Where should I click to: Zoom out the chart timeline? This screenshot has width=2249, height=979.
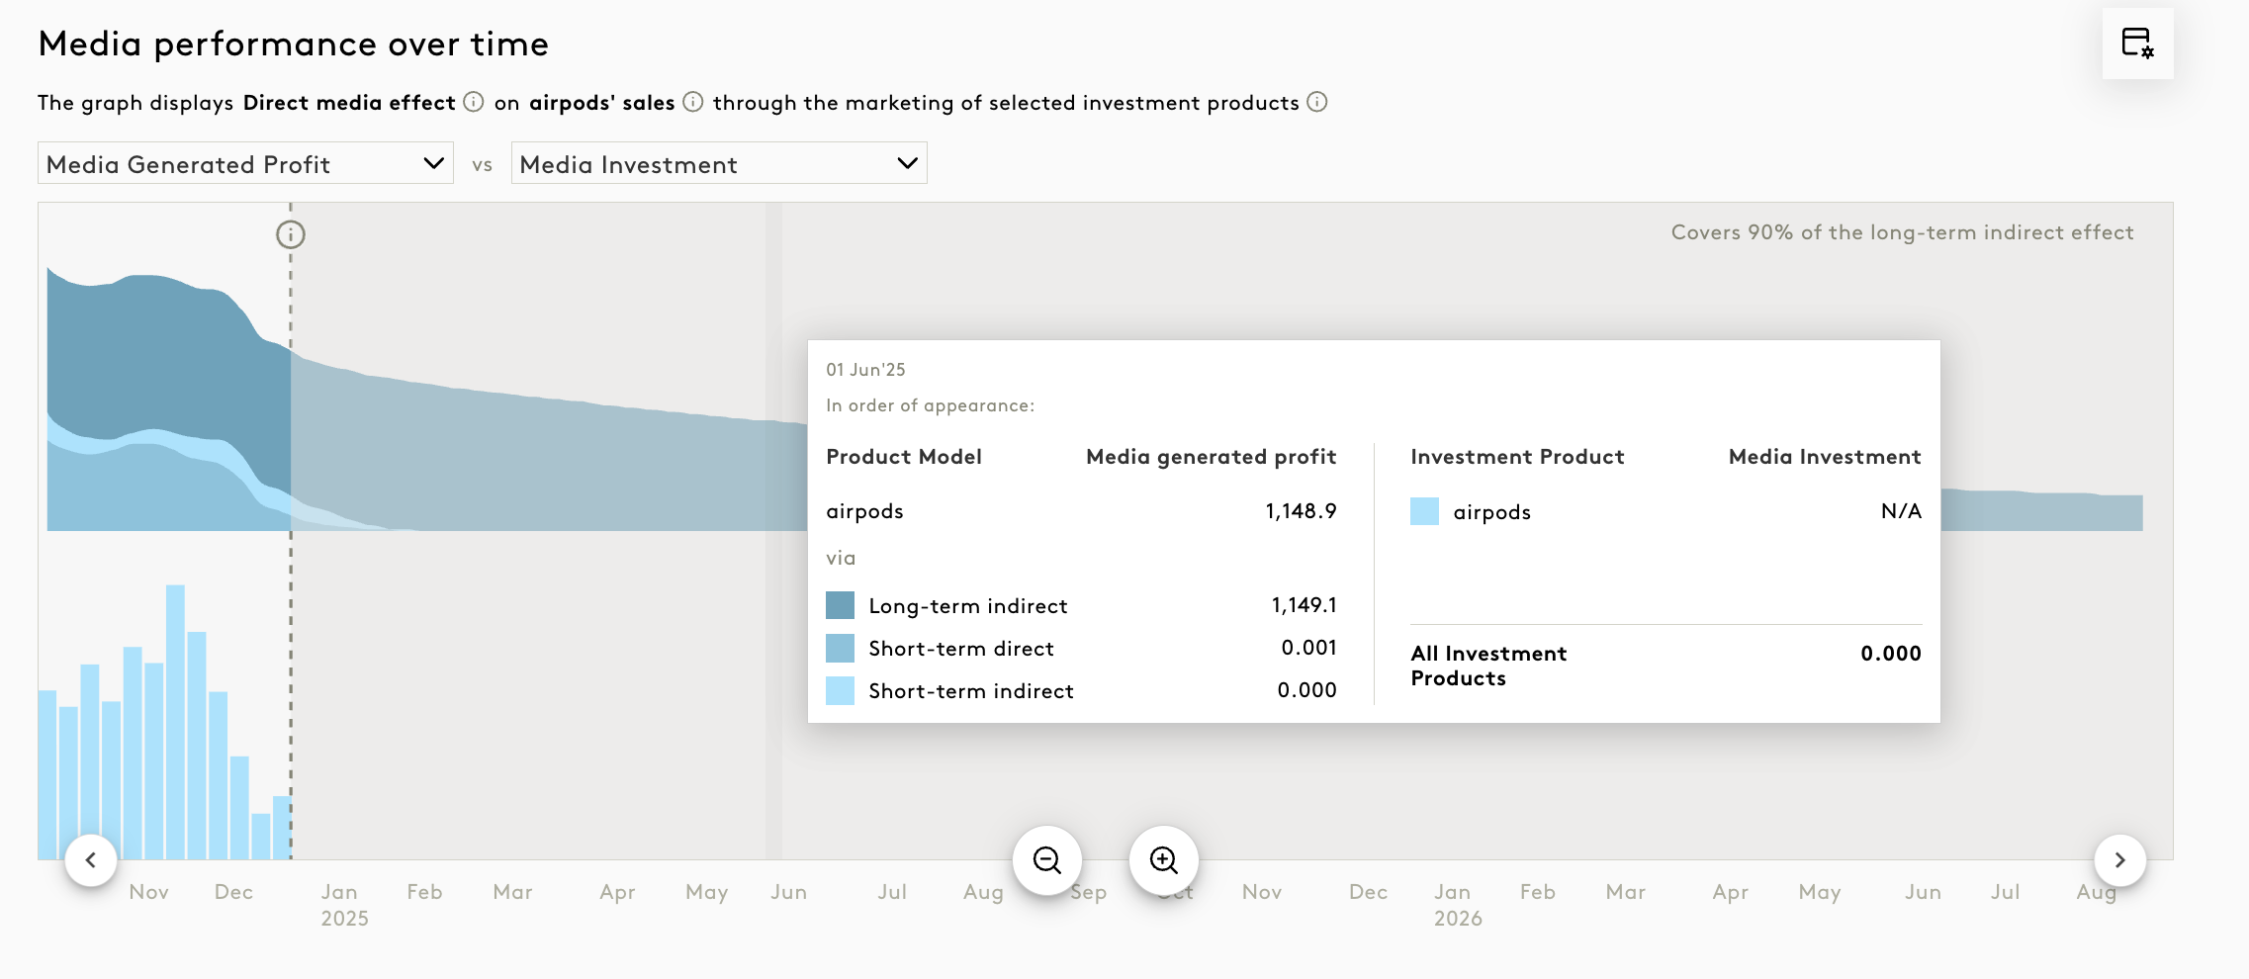tap(1046, 860)
